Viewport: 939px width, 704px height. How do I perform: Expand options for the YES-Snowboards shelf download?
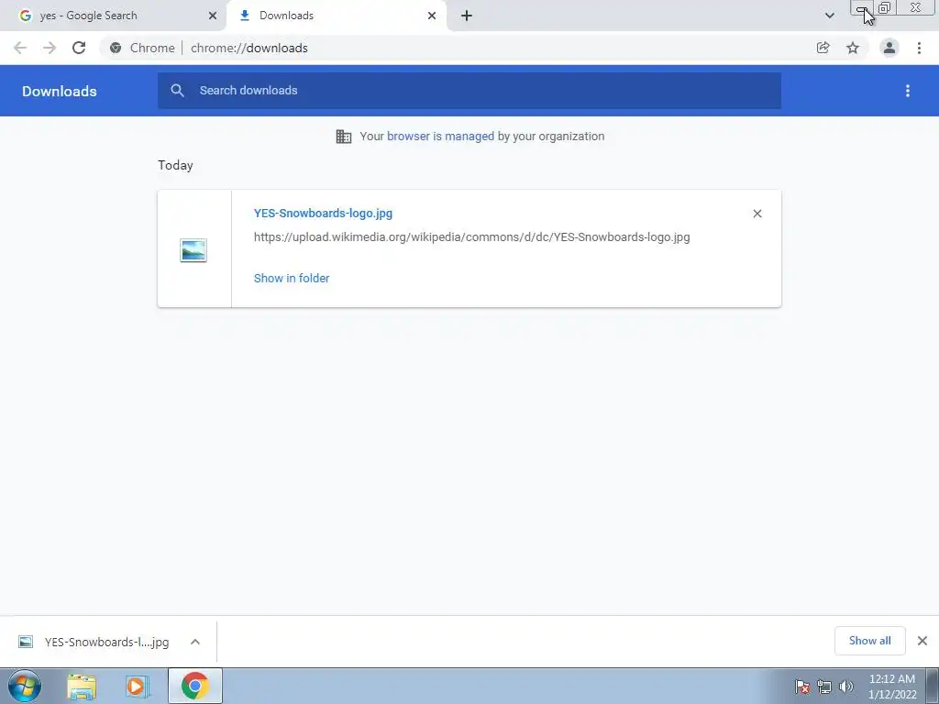click(195, 642)
